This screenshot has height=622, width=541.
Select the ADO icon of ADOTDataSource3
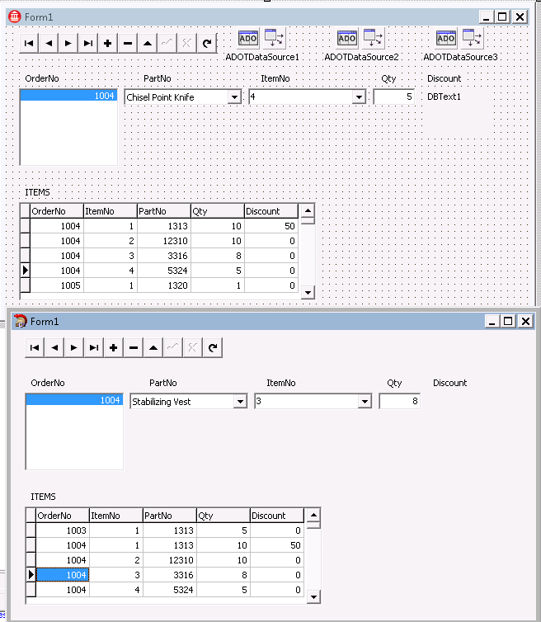click(x=446, y=39)
